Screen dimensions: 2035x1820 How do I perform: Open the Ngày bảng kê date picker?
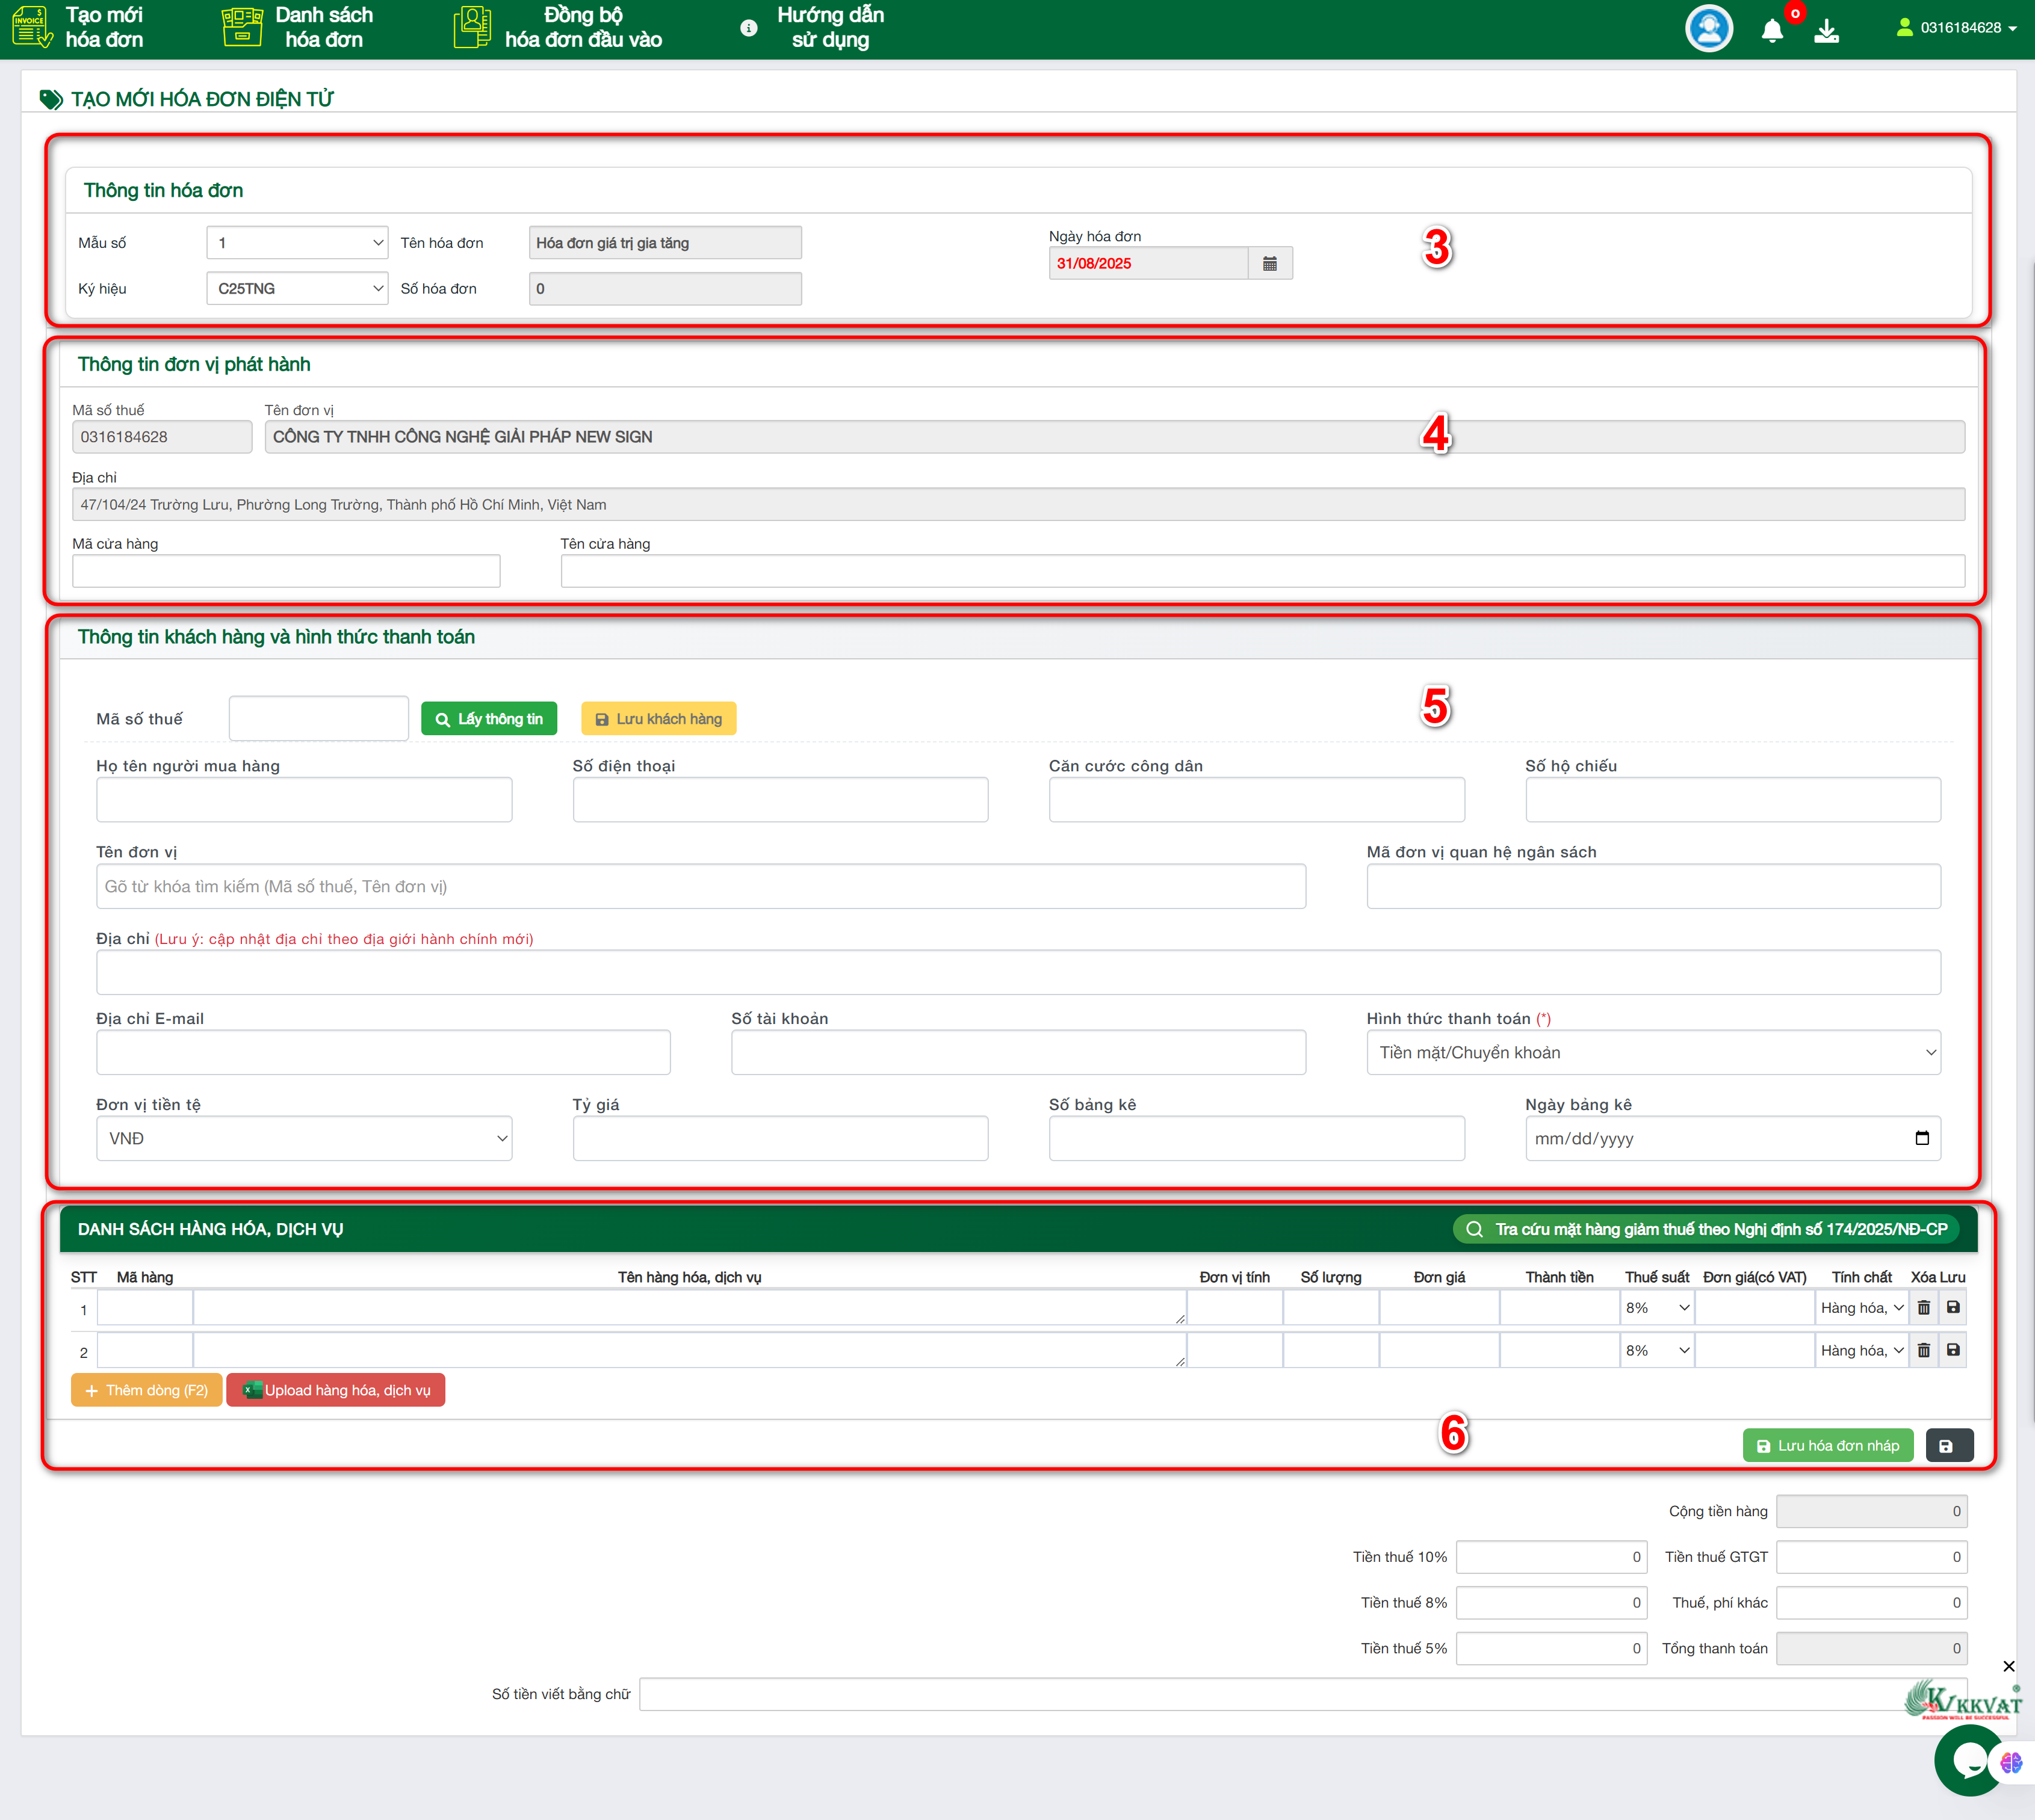1921,1139
